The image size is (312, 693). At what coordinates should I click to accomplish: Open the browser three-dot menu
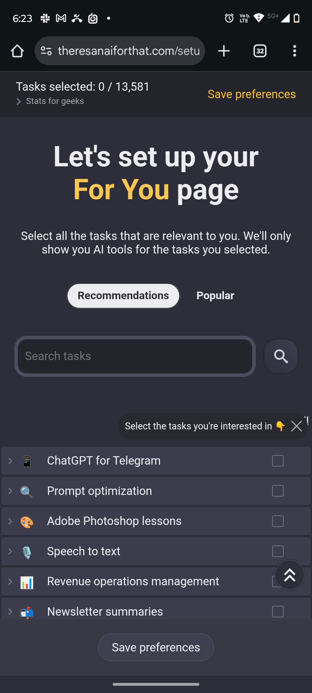pos(294,51)
